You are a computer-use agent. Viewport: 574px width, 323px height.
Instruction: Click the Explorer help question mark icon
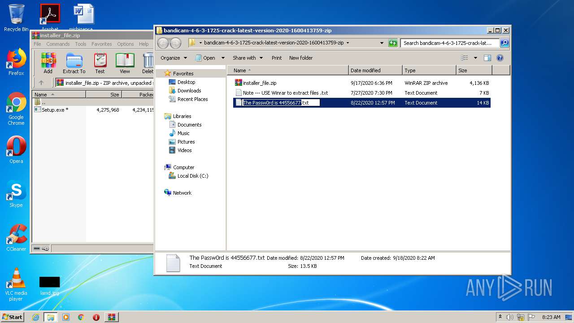[500, 58]
